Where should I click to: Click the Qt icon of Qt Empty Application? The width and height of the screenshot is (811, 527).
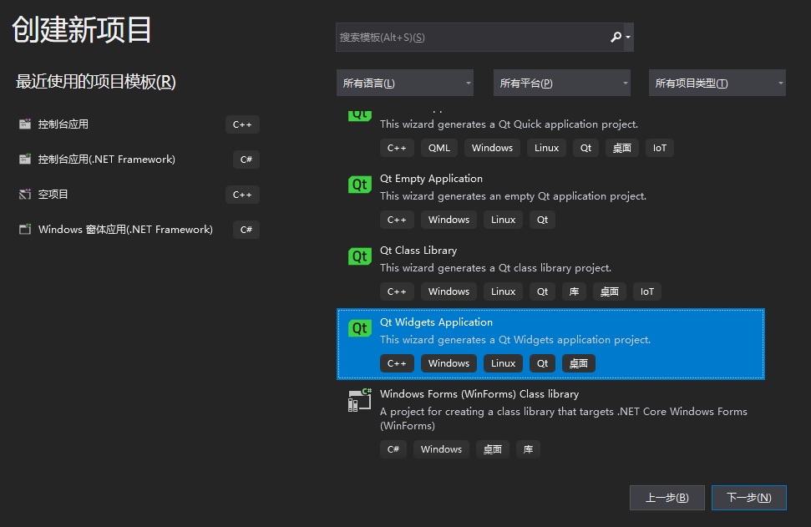(x=359, y=185)
